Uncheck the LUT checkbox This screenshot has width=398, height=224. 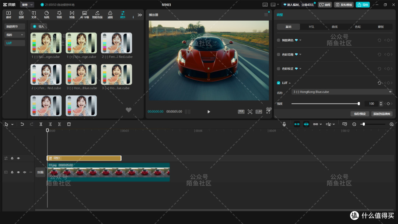click(279, 83)
